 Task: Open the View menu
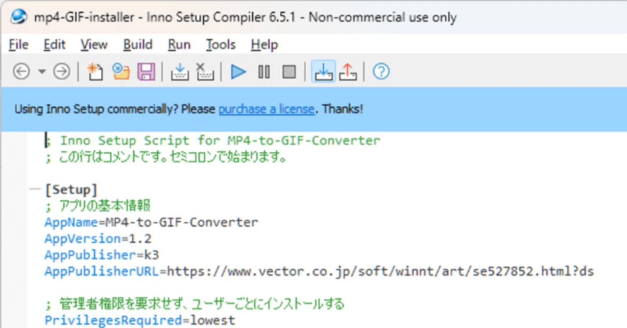94,45
